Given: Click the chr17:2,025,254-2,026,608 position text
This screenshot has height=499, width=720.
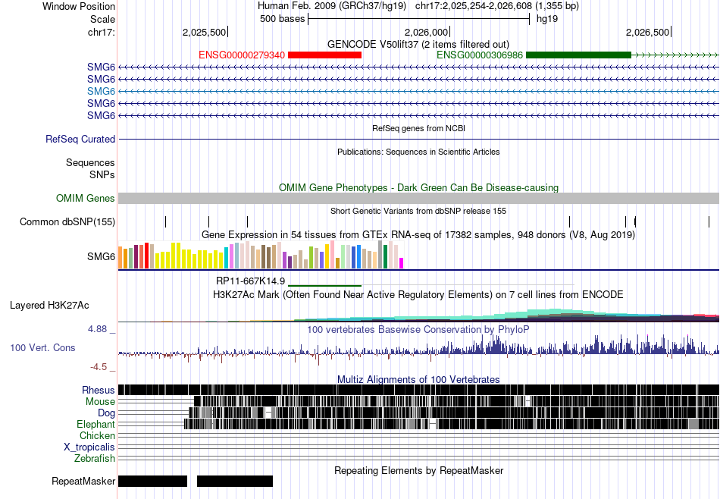Looking at the screenshot, I should pyautogui.click(x=497, y=6).
